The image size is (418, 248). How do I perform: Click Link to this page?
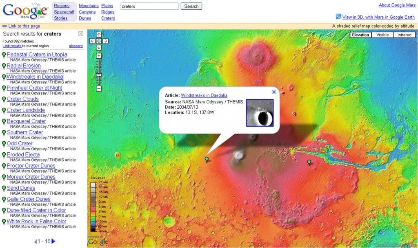(x=24, y=26)
